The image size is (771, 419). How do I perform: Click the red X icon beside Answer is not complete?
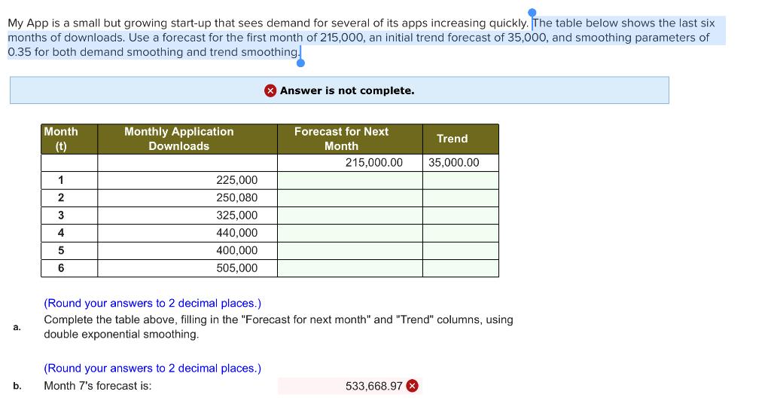tap(270, 90)
